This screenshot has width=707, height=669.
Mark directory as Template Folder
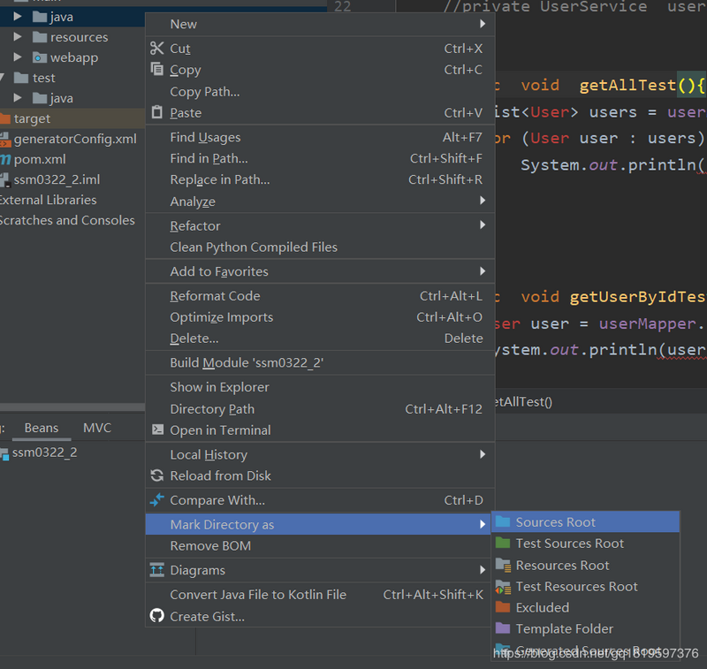click(564, 628)
